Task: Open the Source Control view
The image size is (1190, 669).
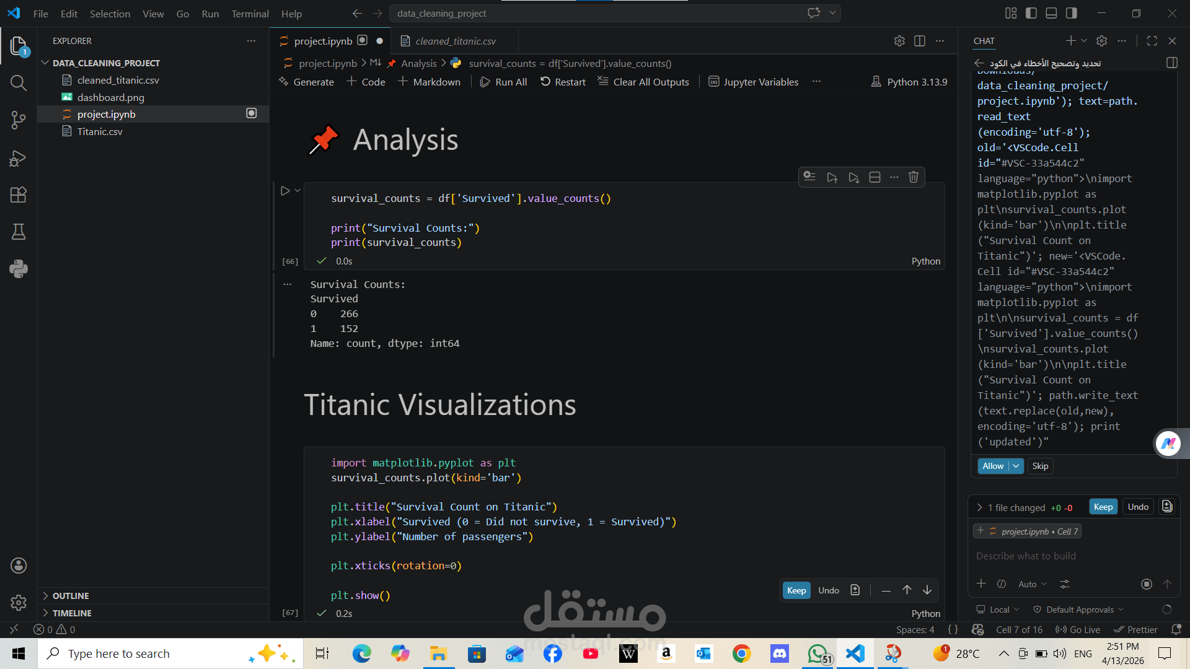Action: (18, 120)
